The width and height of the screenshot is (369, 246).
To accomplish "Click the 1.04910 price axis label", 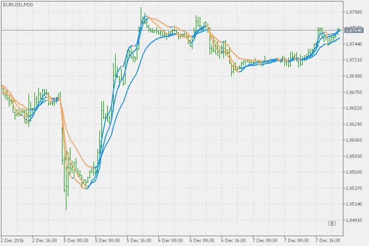I will coord(354,220).
